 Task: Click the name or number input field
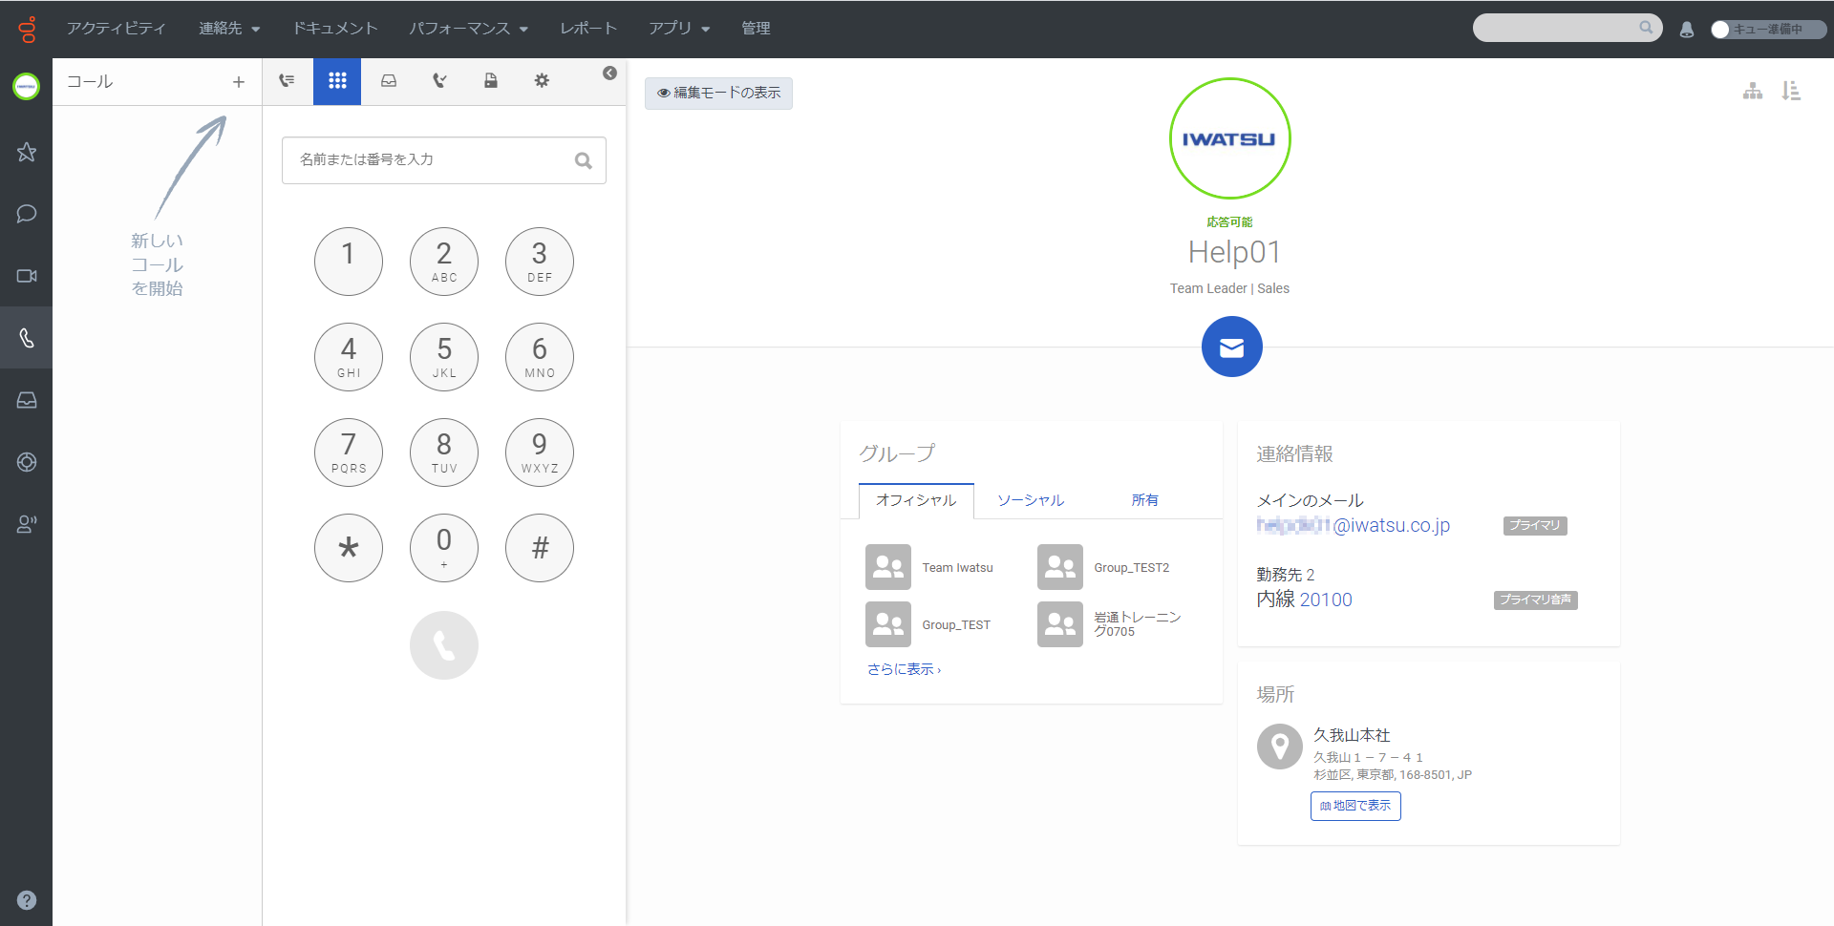443,160
